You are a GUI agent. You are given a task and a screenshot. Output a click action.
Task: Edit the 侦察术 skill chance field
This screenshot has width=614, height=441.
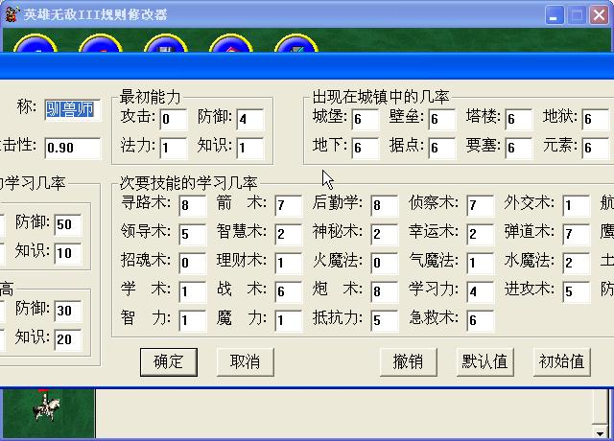pyautogui.click(x=481, y=205)
